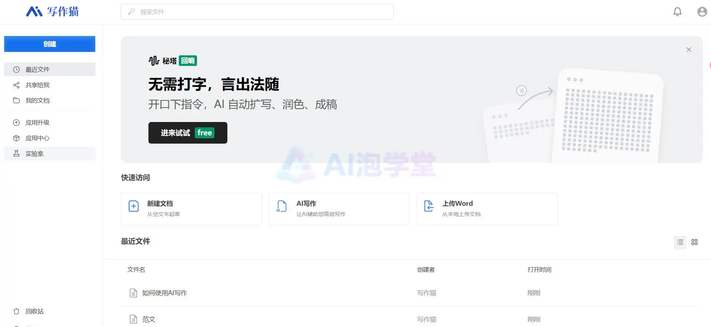Click 刚刚 time in 范文 row
The height and width of the screenshot is (327, 711).
coord(534,319)
